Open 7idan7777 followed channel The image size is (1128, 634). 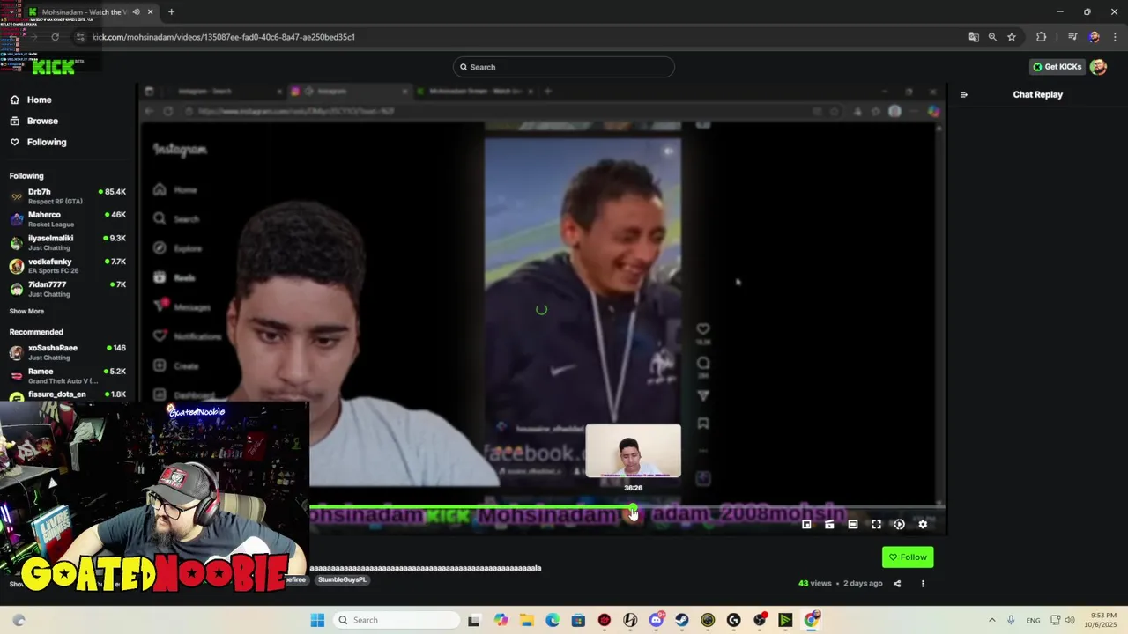[x=68, y=289]
